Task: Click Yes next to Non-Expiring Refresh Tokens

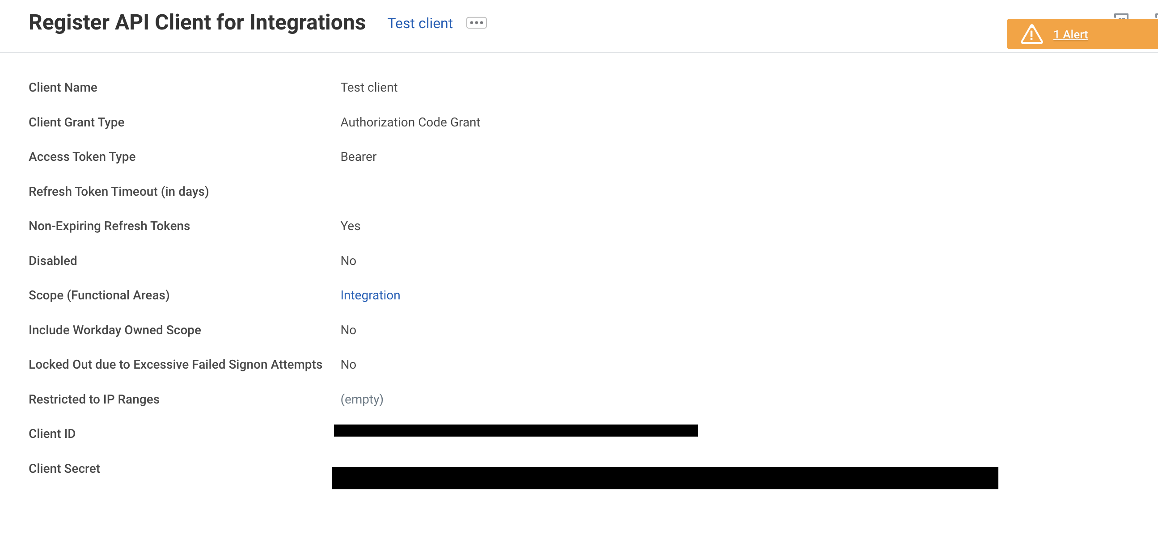Action: click(x=350, y=226)
